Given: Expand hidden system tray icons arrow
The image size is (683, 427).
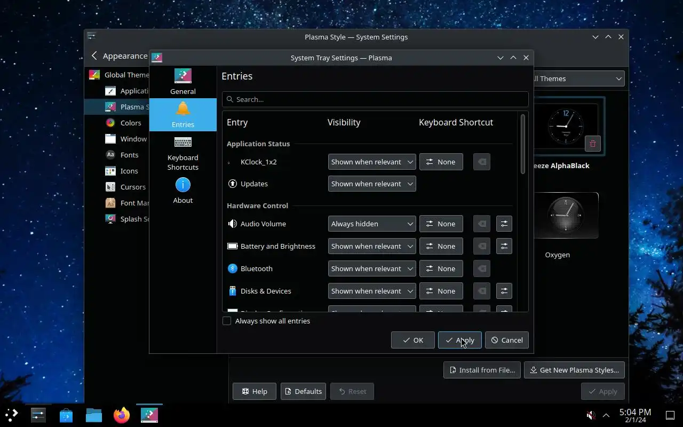Looking at the screenshot, I should 606,415.
